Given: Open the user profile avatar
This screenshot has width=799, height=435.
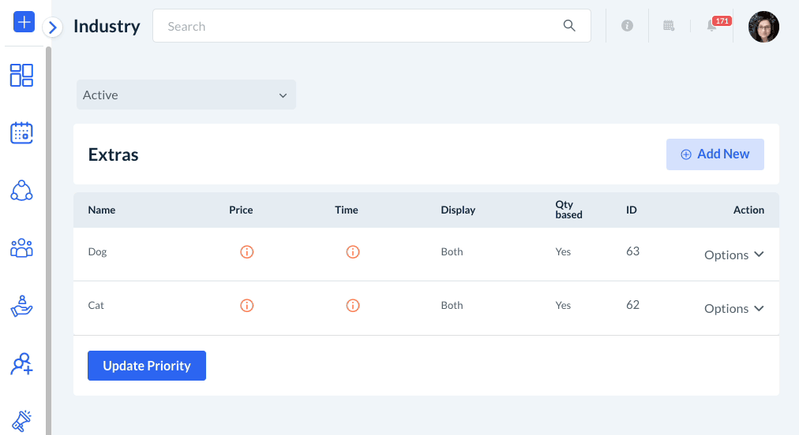Looking at the screenshot, I should pyautogui.click(x=763, y=27).
